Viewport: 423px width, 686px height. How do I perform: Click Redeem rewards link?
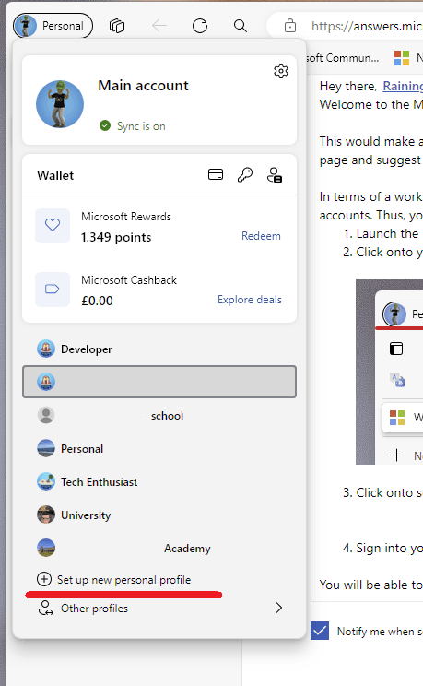[261, 236]
